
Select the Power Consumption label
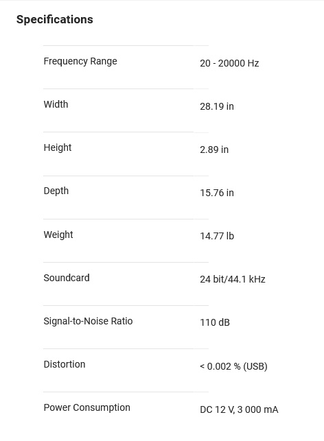[x=87, y=408]
